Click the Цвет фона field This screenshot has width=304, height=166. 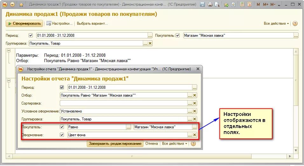[x=128, y=135]
